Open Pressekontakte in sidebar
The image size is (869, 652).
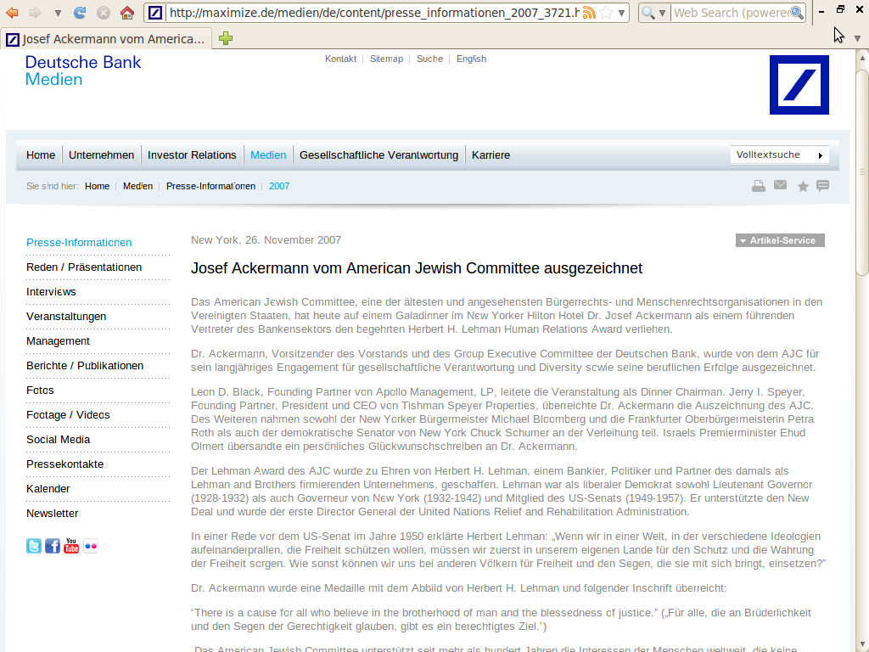pyautogui.click(x=64, y=464)
